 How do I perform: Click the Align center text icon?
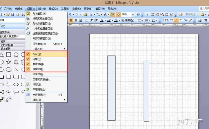coord(71,20)
